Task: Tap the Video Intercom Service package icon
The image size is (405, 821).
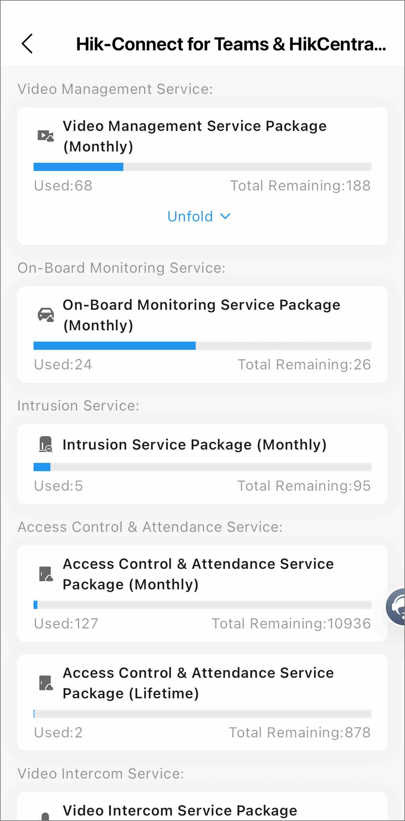Action: point(45,816)
